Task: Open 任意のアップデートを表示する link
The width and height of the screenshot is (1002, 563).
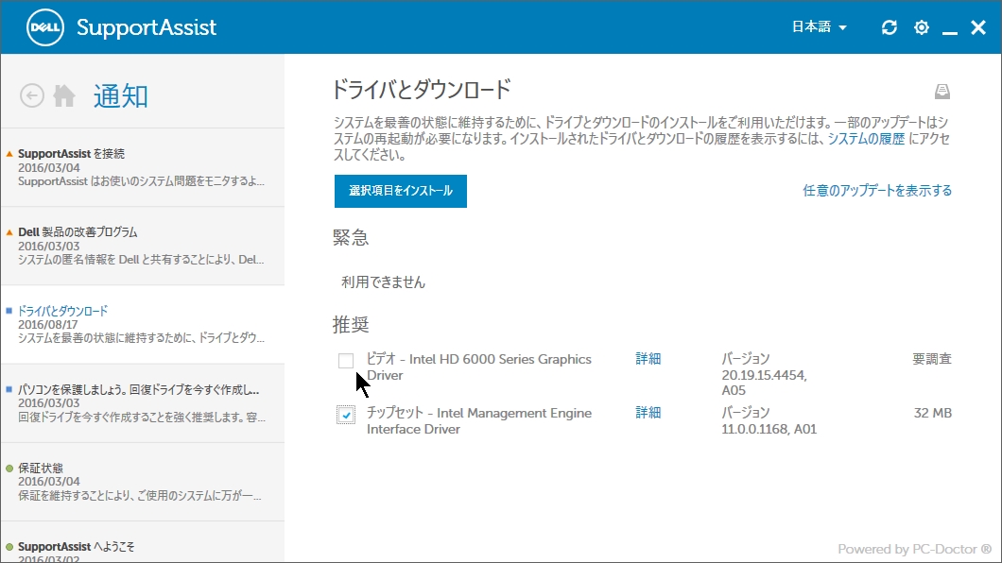Action: click(x=877, y=190)
